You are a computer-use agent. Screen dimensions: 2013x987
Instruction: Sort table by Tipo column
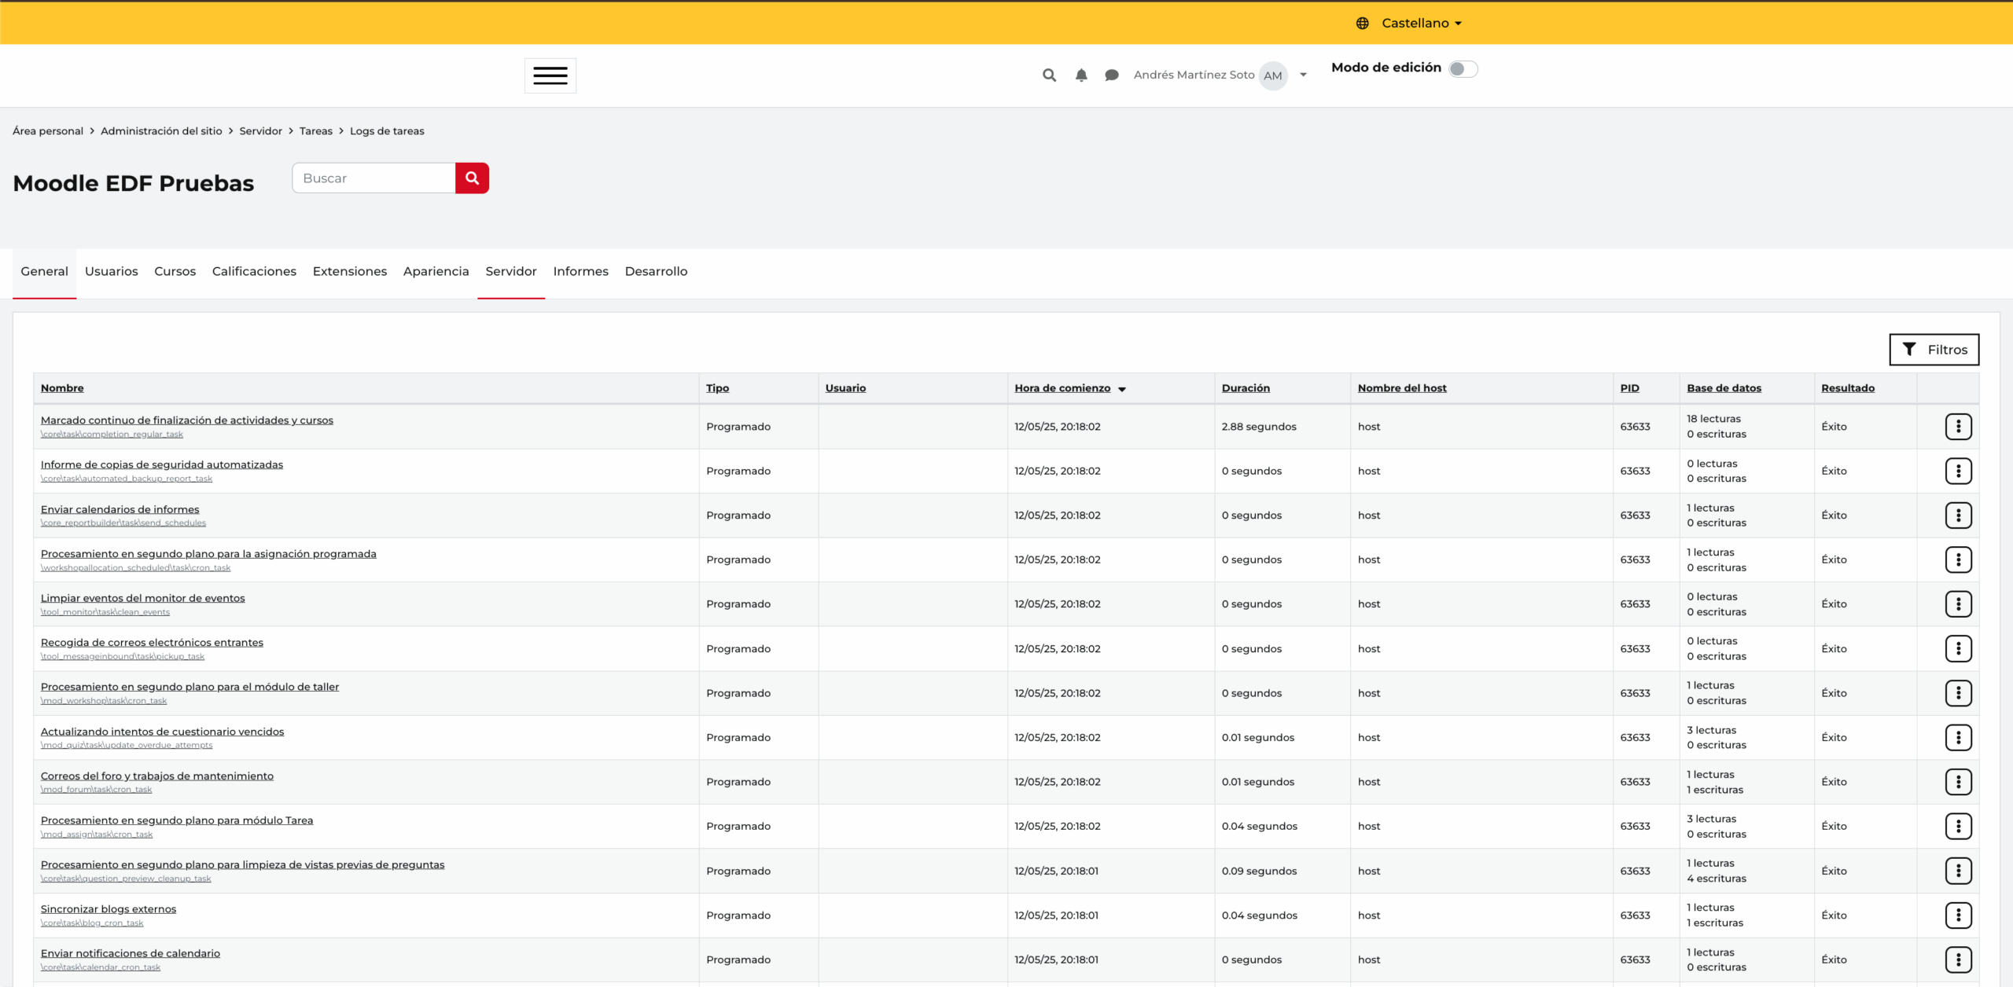coord(717,388)
